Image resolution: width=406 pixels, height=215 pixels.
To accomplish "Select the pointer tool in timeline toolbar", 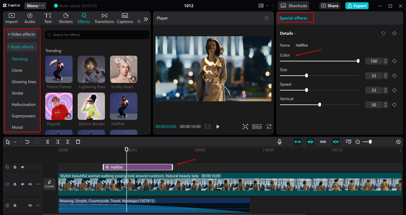I will (8, 142).
